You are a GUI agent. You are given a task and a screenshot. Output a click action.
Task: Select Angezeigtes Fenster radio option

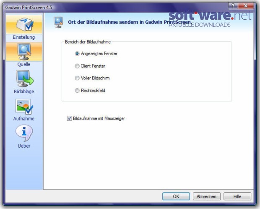77,54
